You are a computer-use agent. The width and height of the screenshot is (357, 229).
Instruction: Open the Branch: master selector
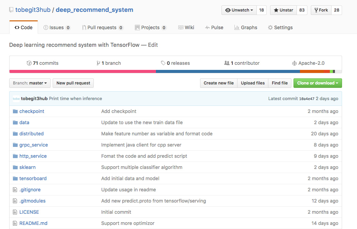pos(30,83)
